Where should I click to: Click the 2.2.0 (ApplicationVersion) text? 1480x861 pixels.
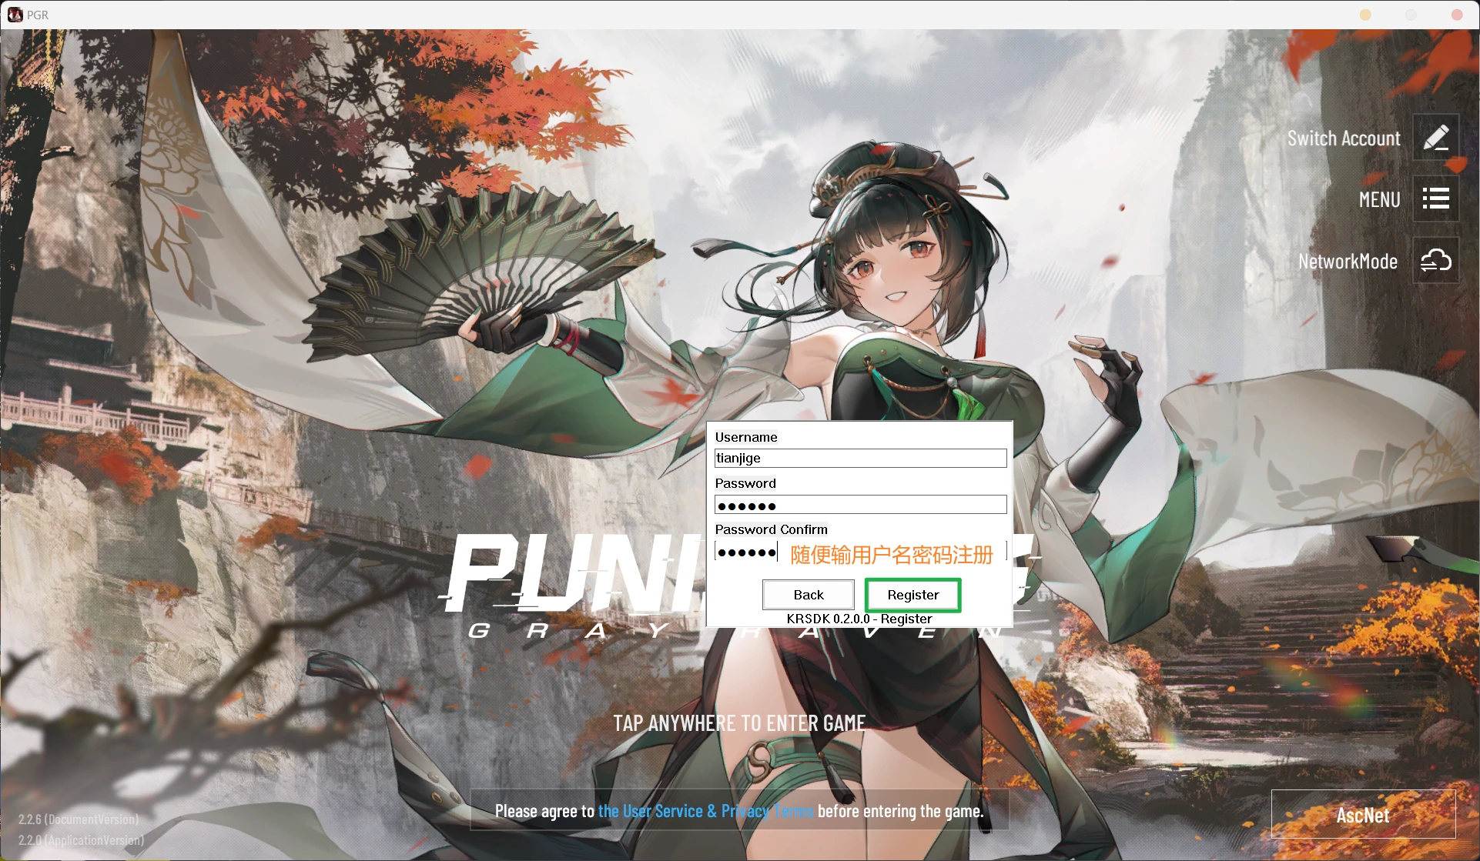[x=81, y=840]
